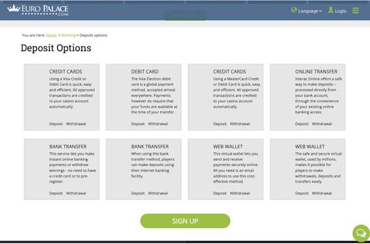Click Deposit under ONLINE TRANSFER

302,124
